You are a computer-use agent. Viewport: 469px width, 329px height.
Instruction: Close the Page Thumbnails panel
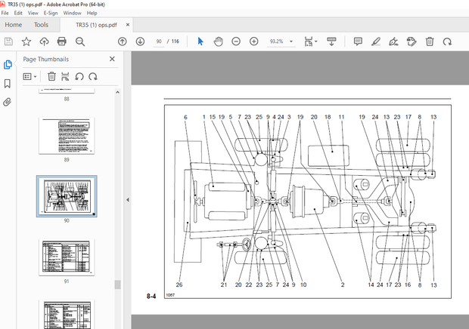(x=112, y=59)
